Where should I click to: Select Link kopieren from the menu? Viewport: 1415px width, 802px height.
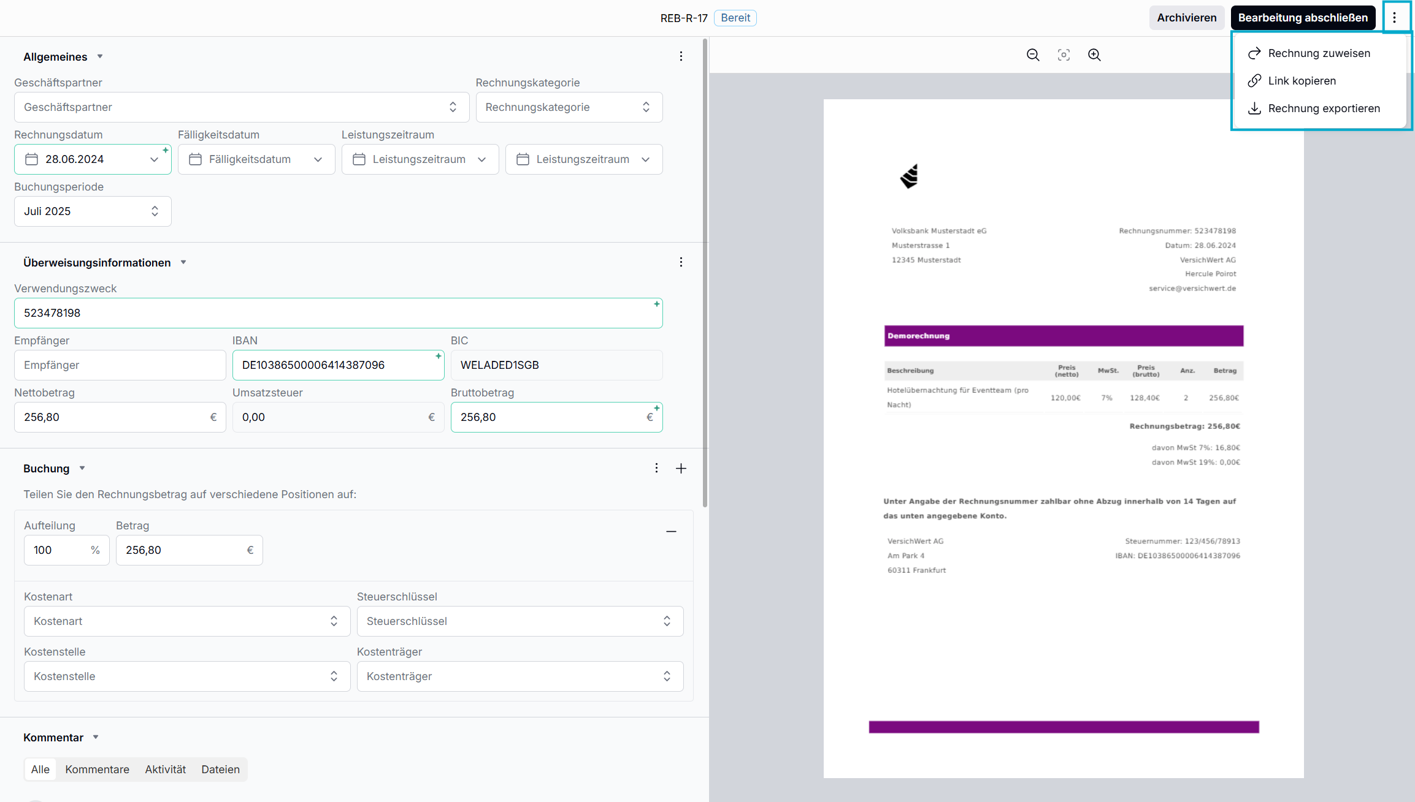1319,81
